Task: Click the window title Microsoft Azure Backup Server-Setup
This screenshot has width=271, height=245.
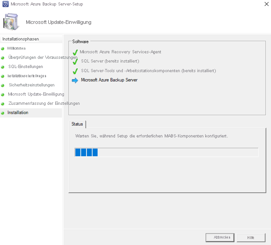Action: (x=47, y=4)
